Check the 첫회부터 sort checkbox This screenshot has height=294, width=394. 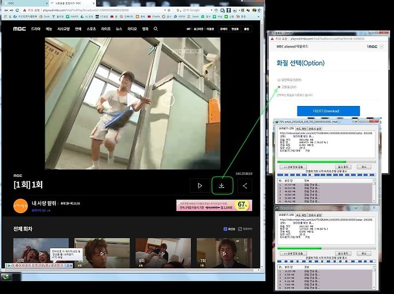(240, 229)
